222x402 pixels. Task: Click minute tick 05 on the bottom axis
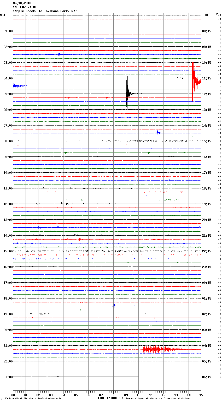pyautogui.click(x=76, y=395)
